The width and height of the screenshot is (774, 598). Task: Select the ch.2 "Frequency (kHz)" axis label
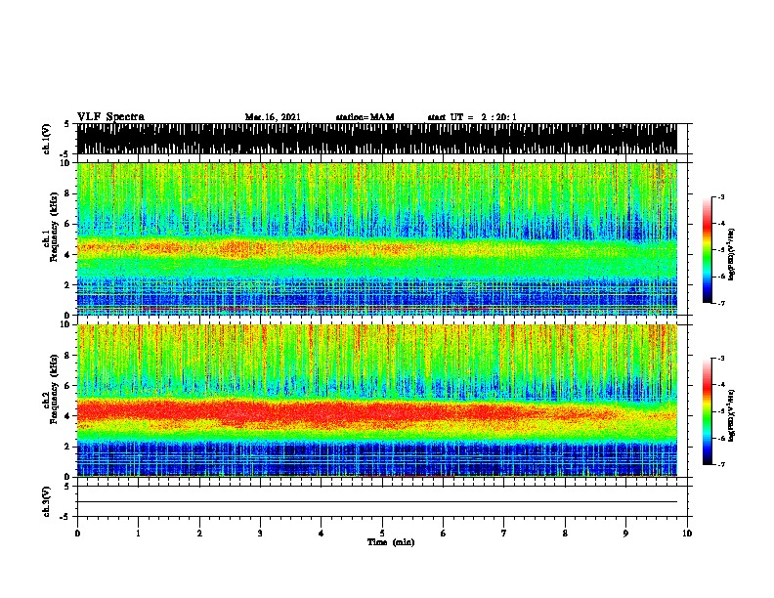[54, 389]
